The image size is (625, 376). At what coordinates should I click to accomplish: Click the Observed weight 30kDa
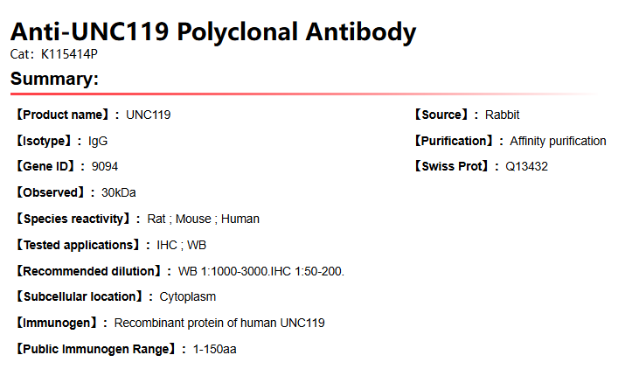click(x=119, y=192)
